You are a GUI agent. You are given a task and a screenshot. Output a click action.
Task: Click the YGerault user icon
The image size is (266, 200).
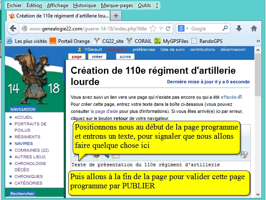click(x=79, y=50)
